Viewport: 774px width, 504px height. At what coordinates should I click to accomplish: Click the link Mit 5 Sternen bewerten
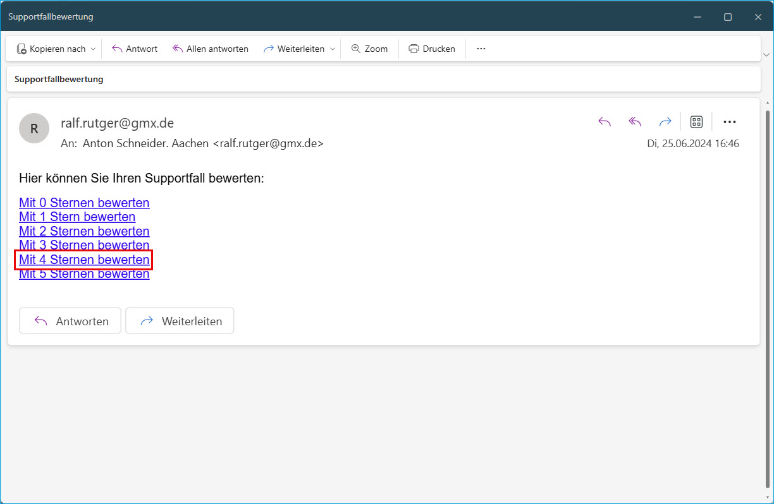click(x=84, y=275)
